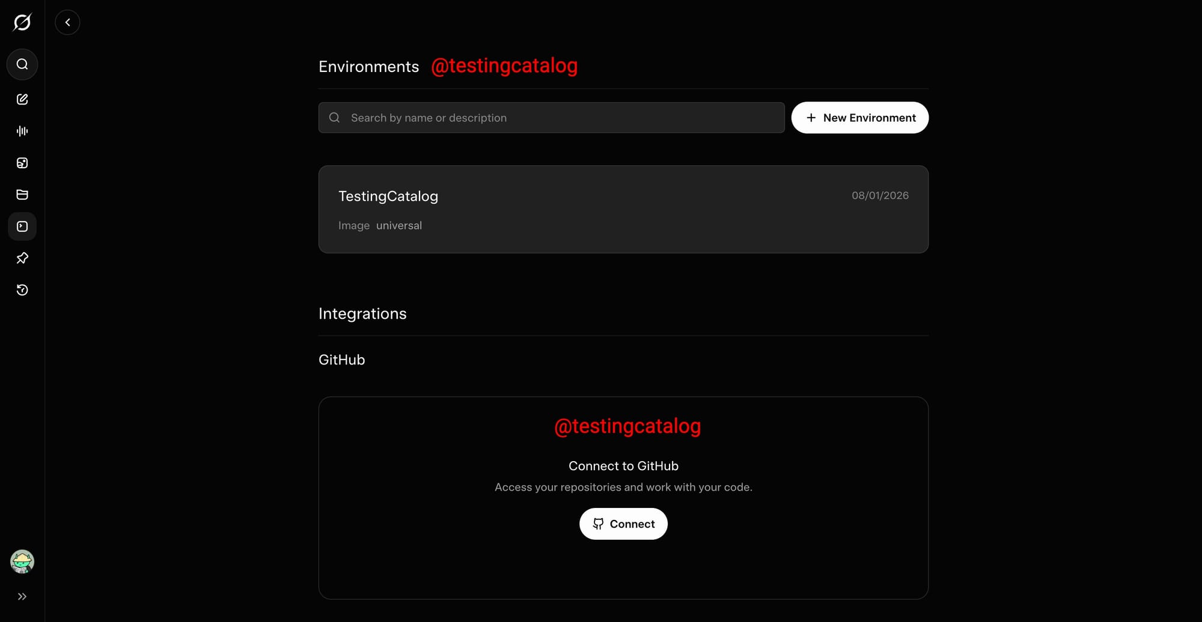Click the Environments page heading
The width and height of the screenshot is (1202, 622).
(x=368, y=67)
